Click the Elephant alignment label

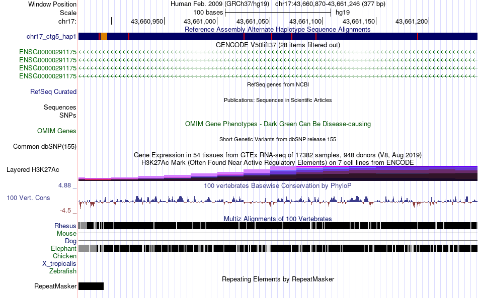[x=63, y=249]
